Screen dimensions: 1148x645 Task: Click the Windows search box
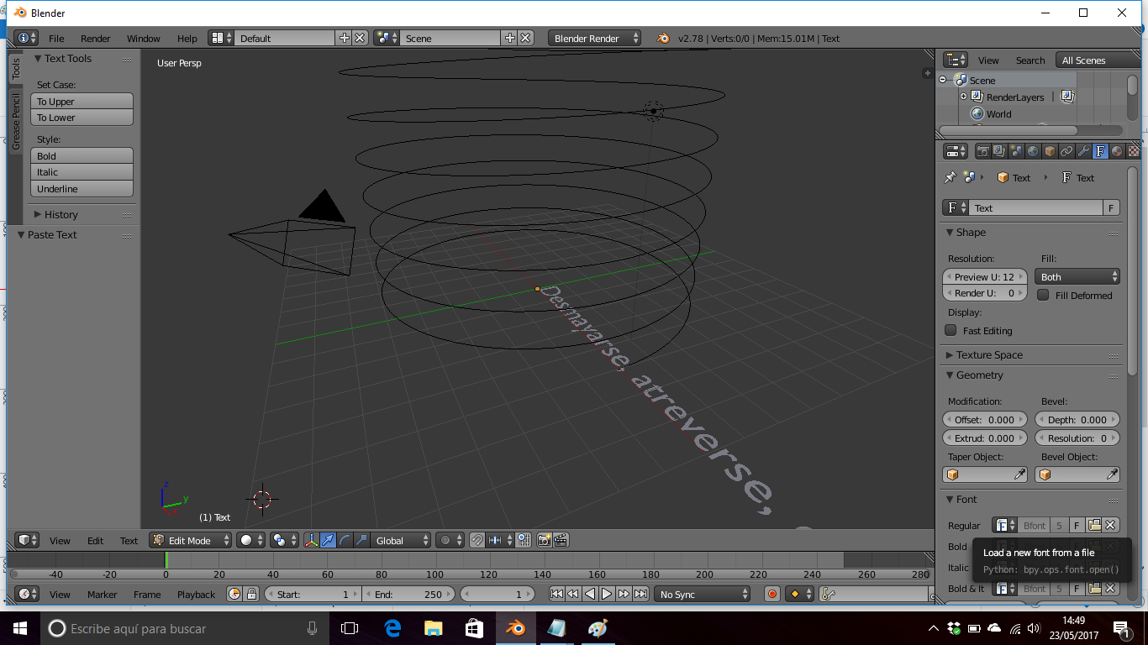pos(185,627)
